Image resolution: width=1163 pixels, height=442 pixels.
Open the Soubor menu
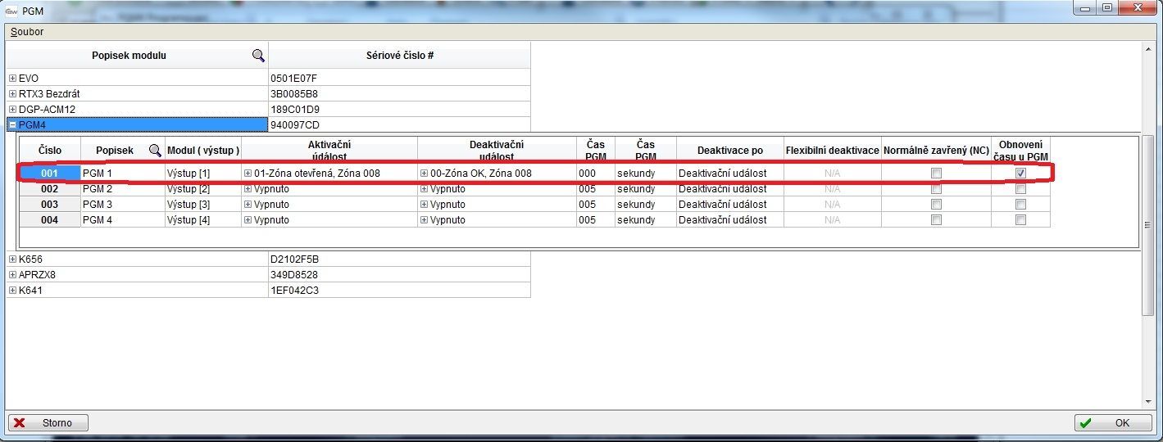pos(27,32)
